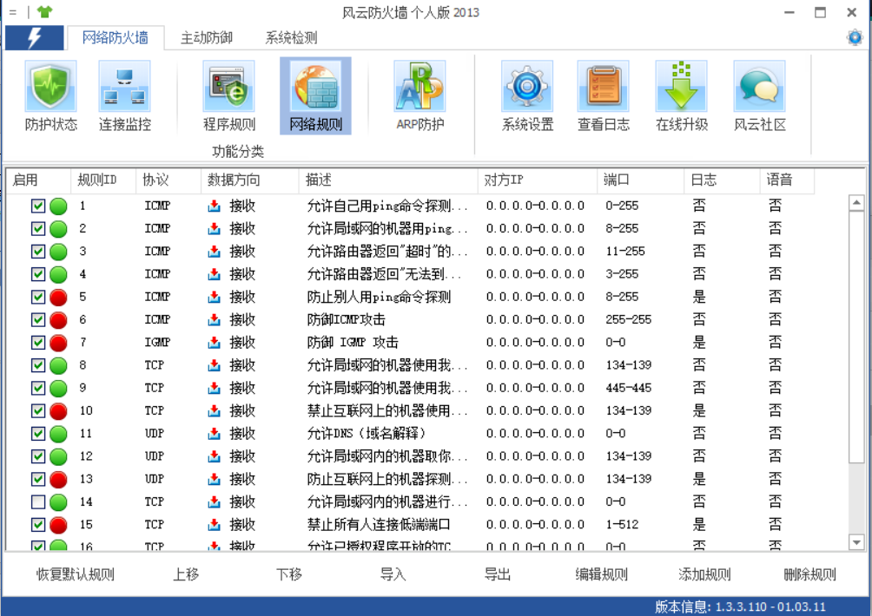This screenshot has height=616, width=872.
Task: Open 程序规则 program rules icon
Action: [229, 87]
